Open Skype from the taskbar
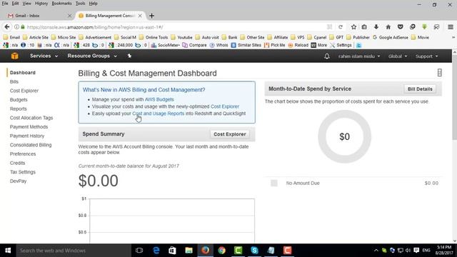Image resolution: width=457 pixels, height=257 pixels. [x=254, y=251]
